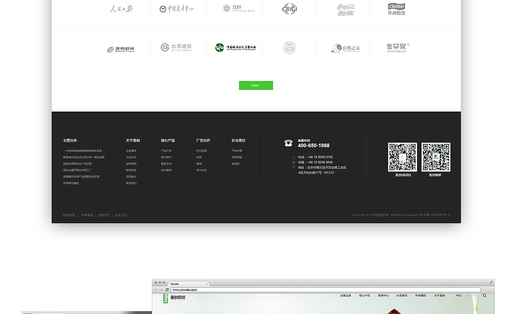
Task: Open 合作案例 under 核心产品
Action: 166,170
